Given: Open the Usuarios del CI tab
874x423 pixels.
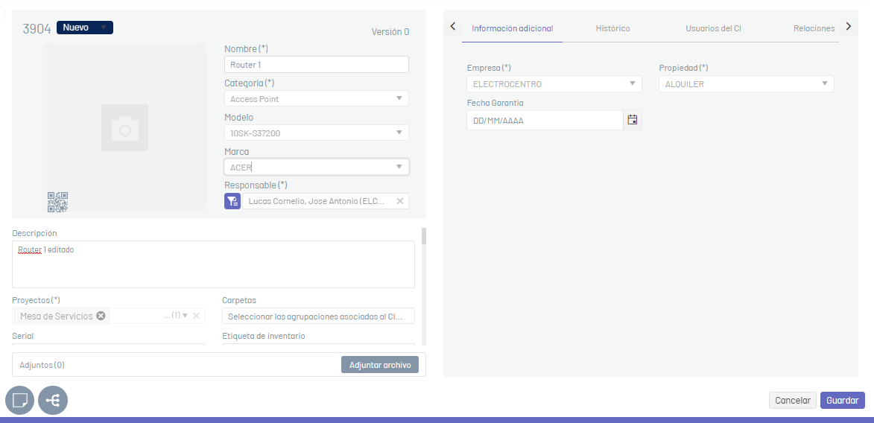Looking at the screenshot, I should pos(713,28).
